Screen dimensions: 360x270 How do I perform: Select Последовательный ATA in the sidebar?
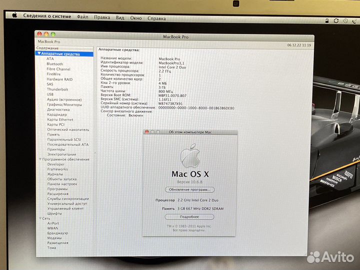point(67,144)
